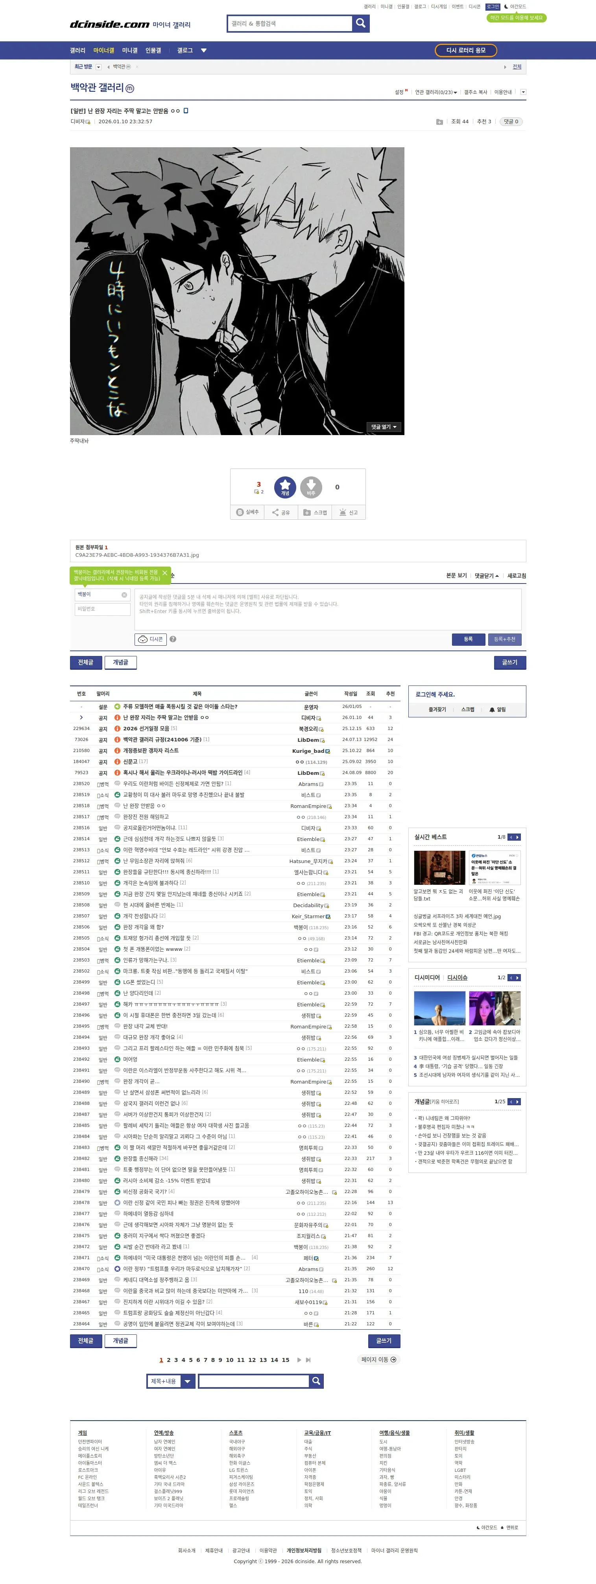Image resolution: width=596 pixels, height=1584 pixels.
Task: Click the 새로고침 comments link
Action: click(516, 576)
